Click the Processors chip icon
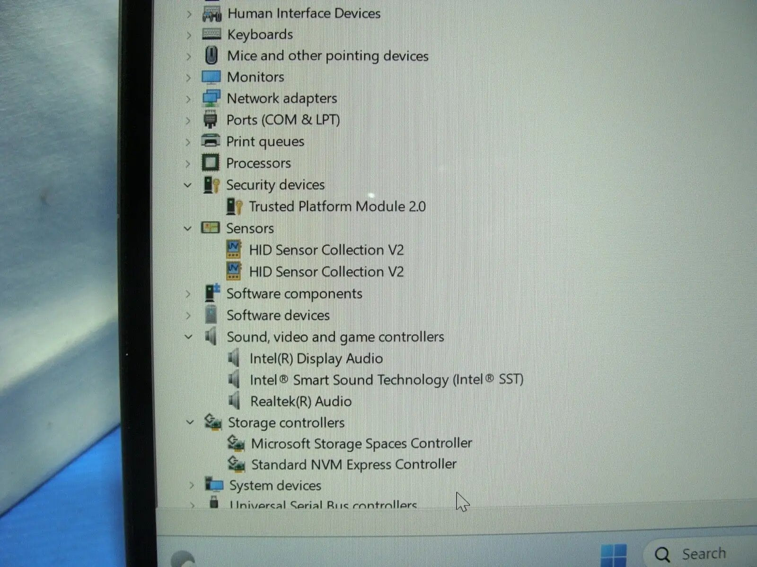Viewport: 757px width, 567px height. click(x=211, y=163)
